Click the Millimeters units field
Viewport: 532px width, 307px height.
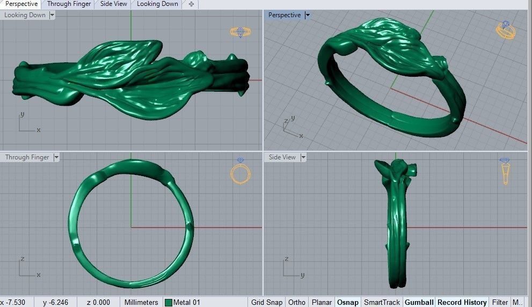[x=141, y=302]
